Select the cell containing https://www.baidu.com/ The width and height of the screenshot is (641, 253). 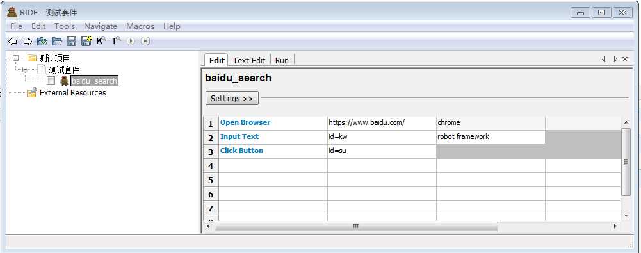(382, 123)
